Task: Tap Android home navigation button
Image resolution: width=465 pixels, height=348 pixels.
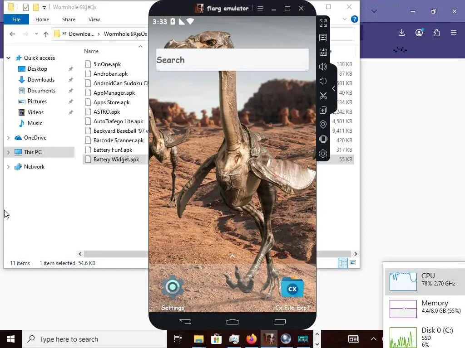Action: click(x=232, y=322)
